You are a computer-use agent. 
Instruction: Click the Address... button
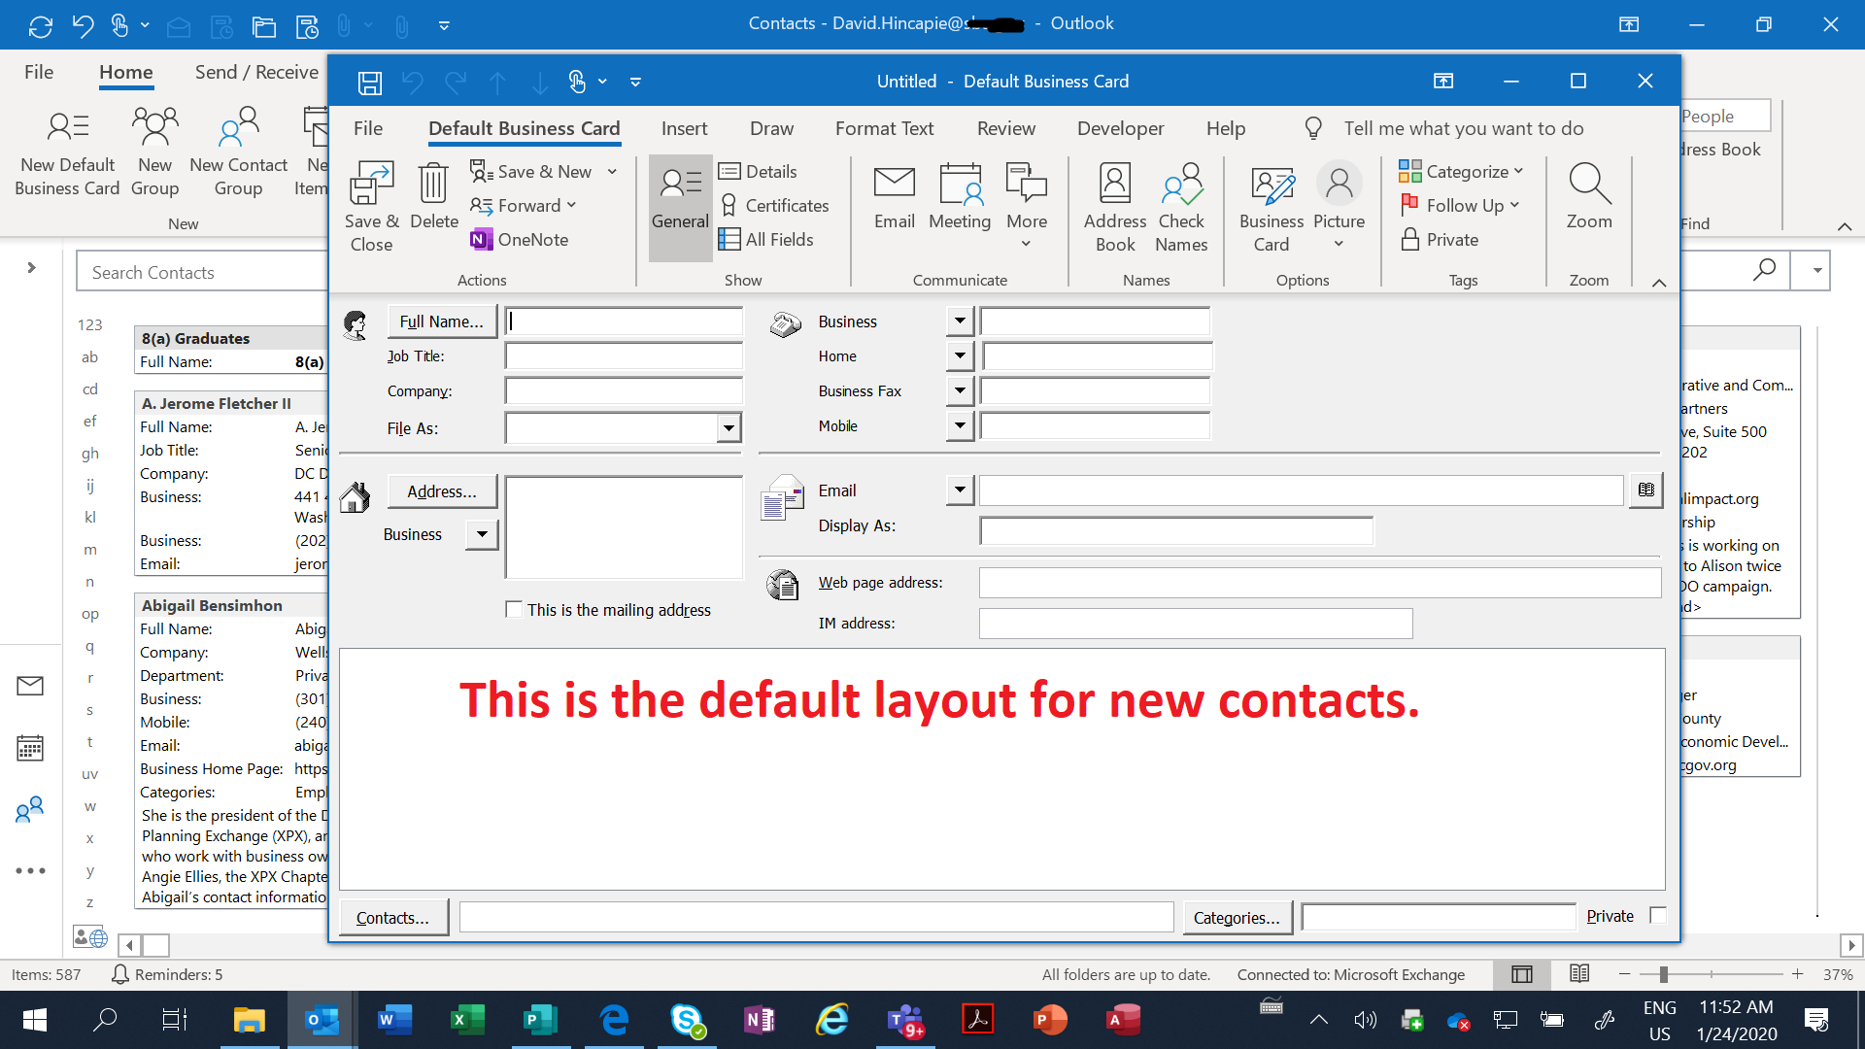tap(442, 491)
